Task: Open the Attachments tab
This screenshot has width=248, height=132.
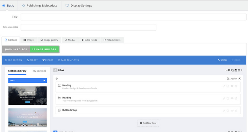Action: tap(112, 40)
